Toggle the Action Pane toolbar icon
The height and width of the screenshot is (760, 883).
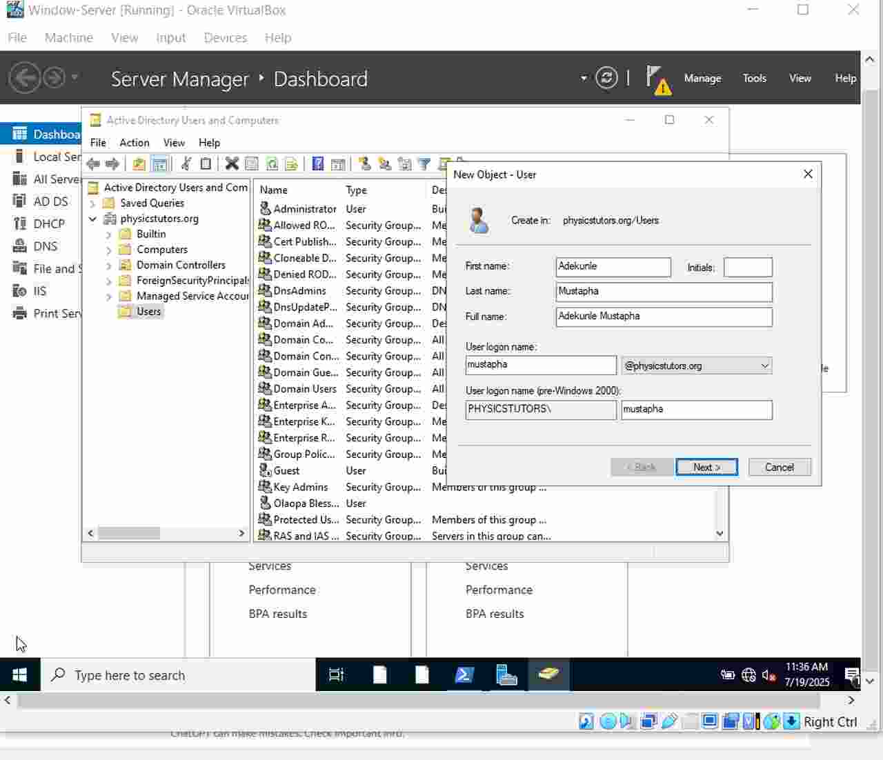(x=338, y=163)
